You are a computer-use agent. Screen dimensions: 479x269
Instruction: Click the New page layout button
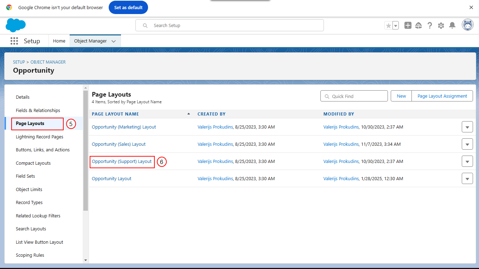401,96
